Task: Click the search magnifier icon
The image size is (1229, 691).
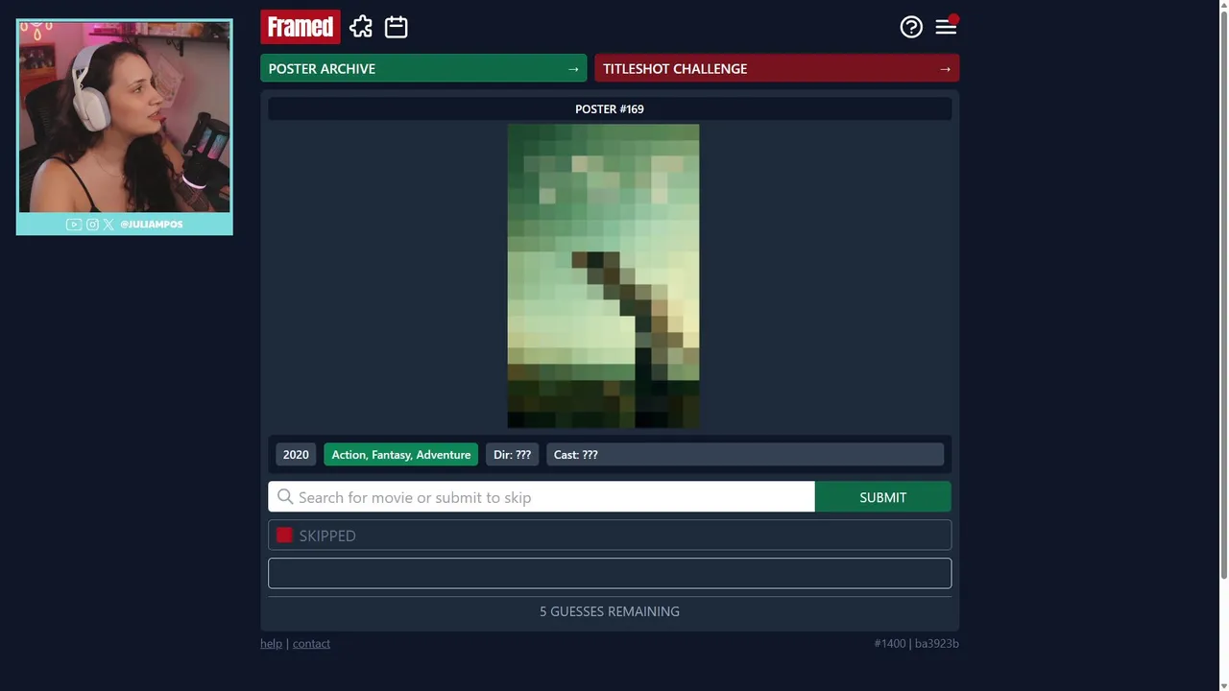Action: pyautogui.click(x=285, y=497)
